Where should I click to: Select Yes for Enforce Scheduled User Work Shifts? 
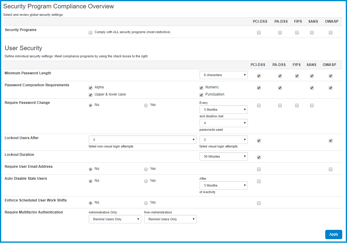point(146,203)
